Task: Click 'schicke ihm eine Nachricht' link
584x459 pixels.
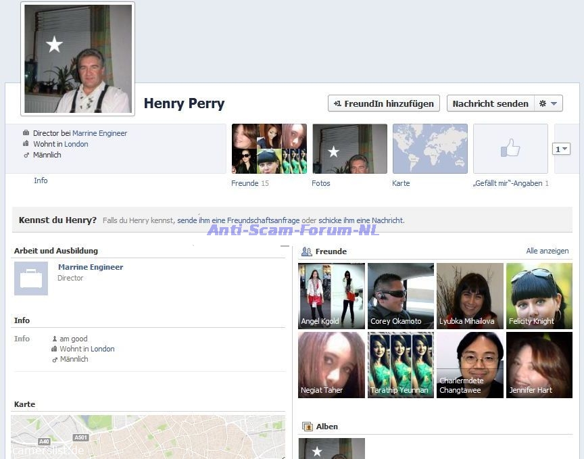Action: (x=360, y=220)
